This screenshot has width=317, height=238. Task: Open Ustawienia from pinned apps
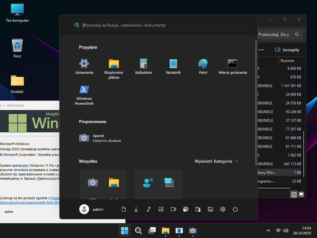point(84,66)
